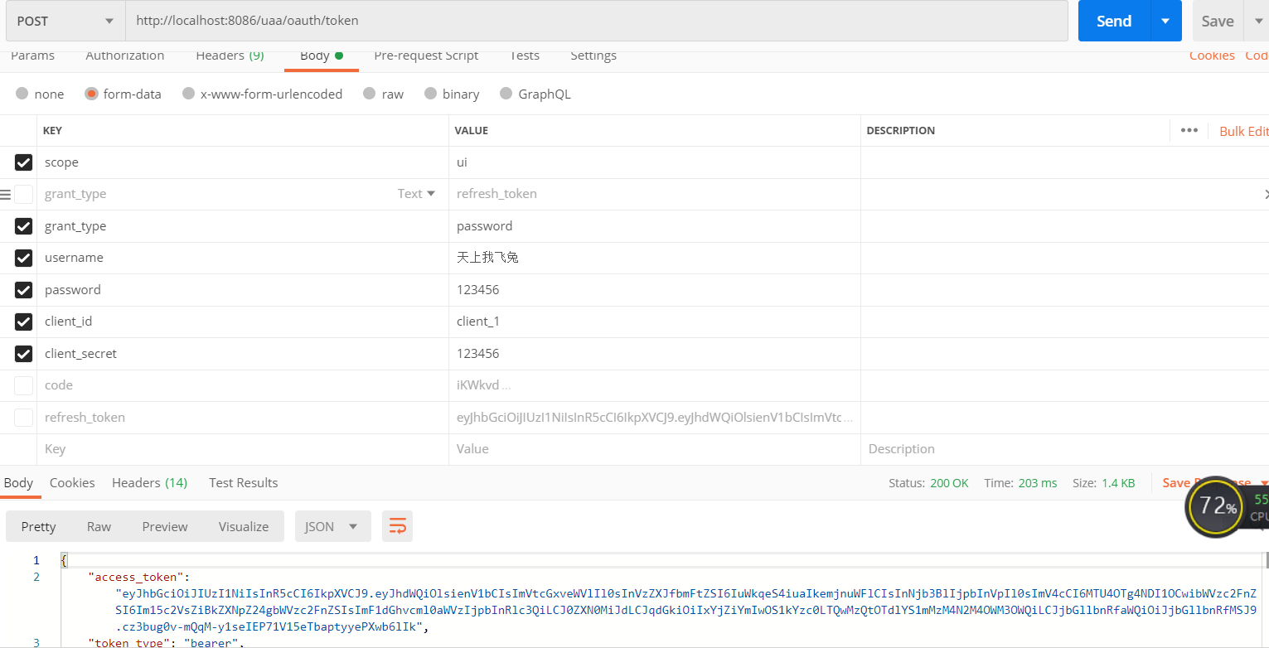Open the response Headers (14) tab

149,483
